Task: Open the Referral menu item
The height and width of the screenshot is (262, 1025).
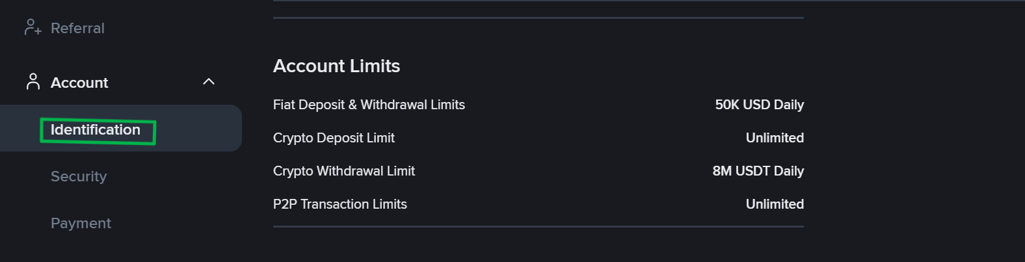Action: tap(77, 28)
